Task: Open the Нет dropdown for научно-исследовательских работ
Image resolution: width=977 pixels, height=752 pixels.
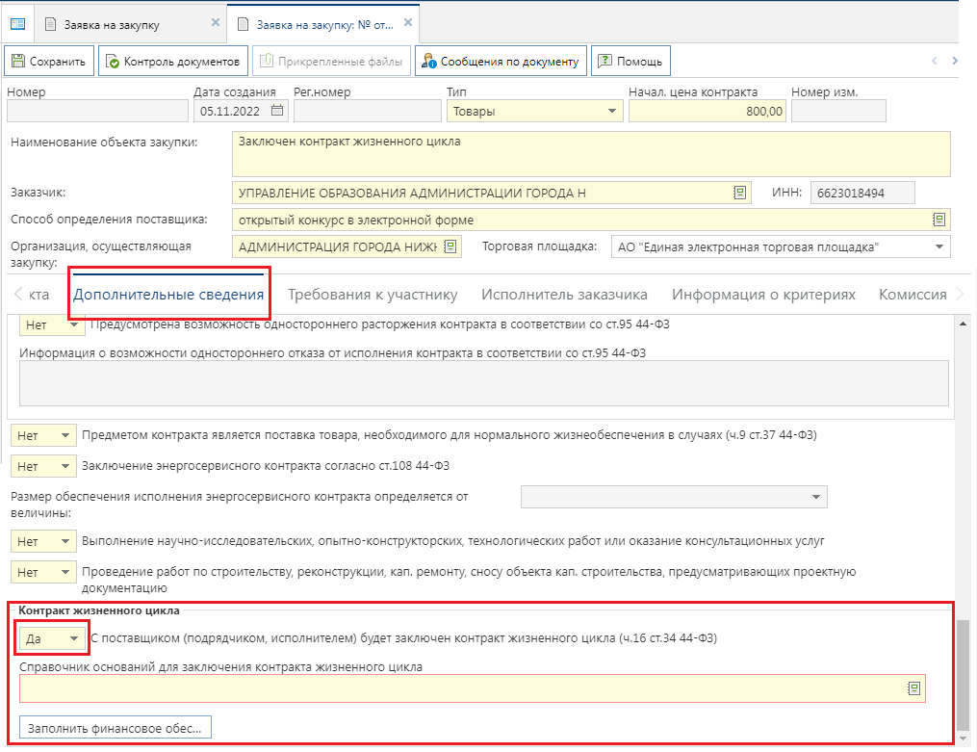Action: click(43, 541)
